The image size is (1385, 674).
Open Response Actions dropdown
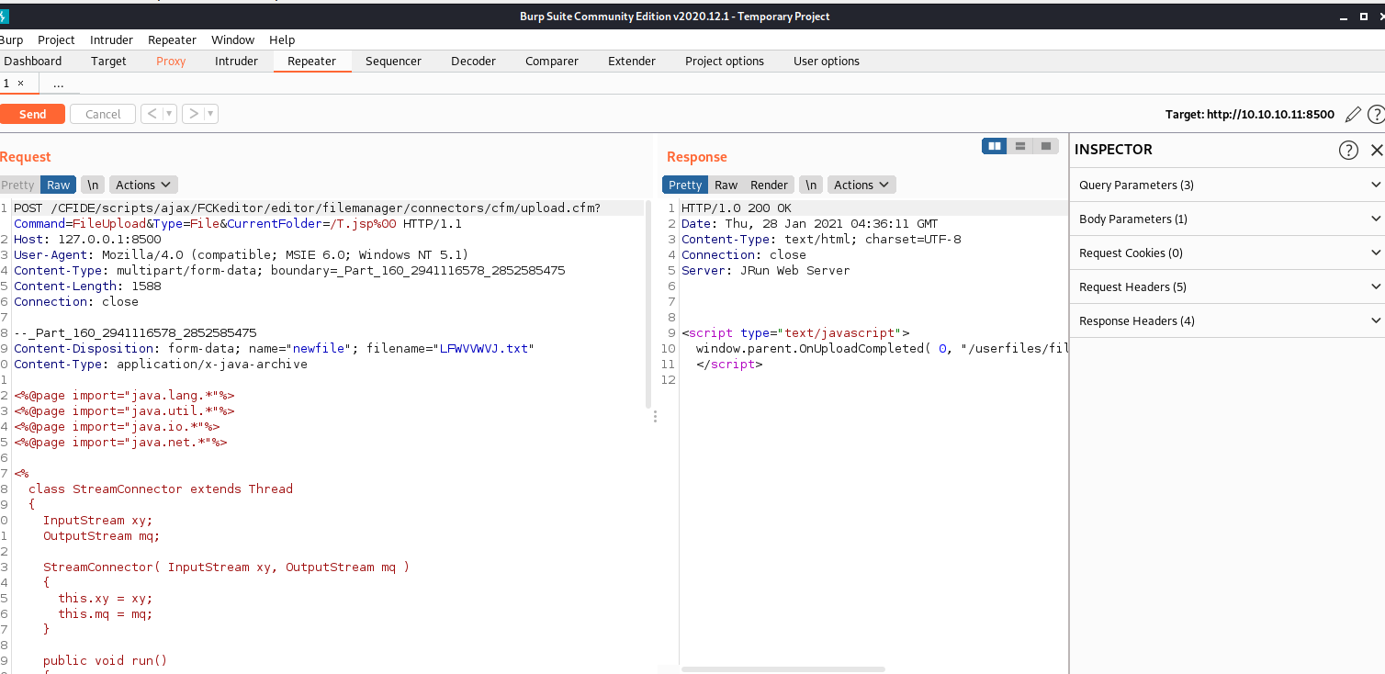tap(861, 185)
